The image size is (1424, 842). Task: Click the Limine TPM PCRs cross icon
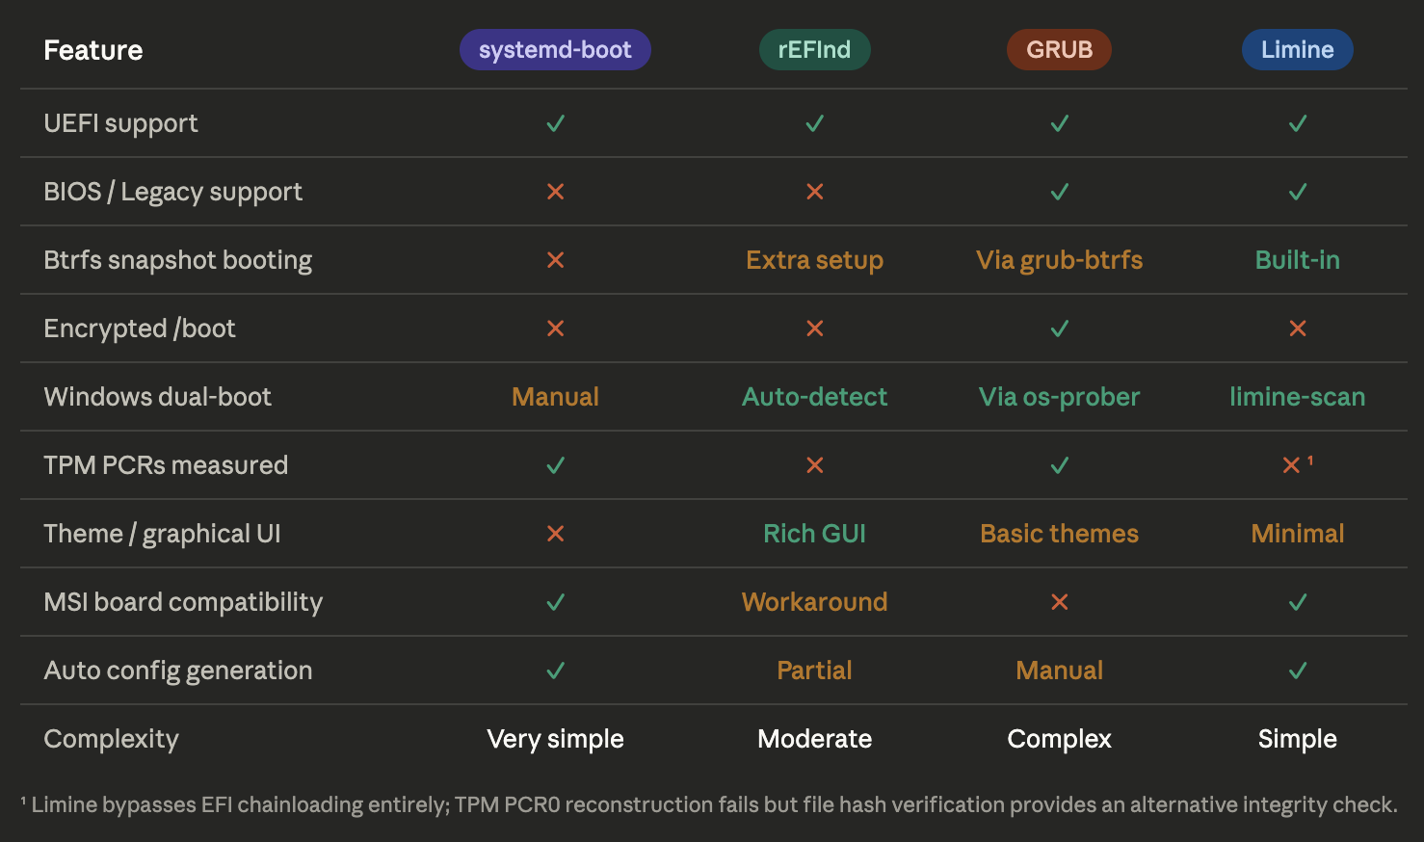[x=1292, y=465]
